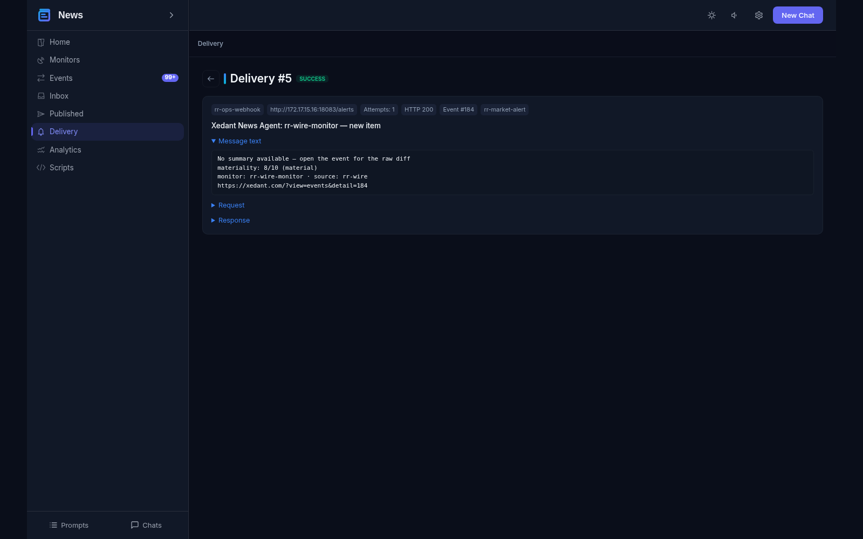863x539 pixels.
Task: Click the rr-wire-monitor new item title
Action: pos(296,126)
